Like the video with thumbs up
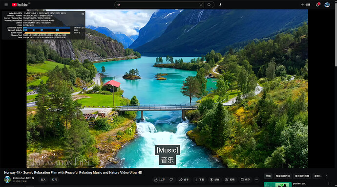This screenshot has height=187, width=337. pos(159,180)
